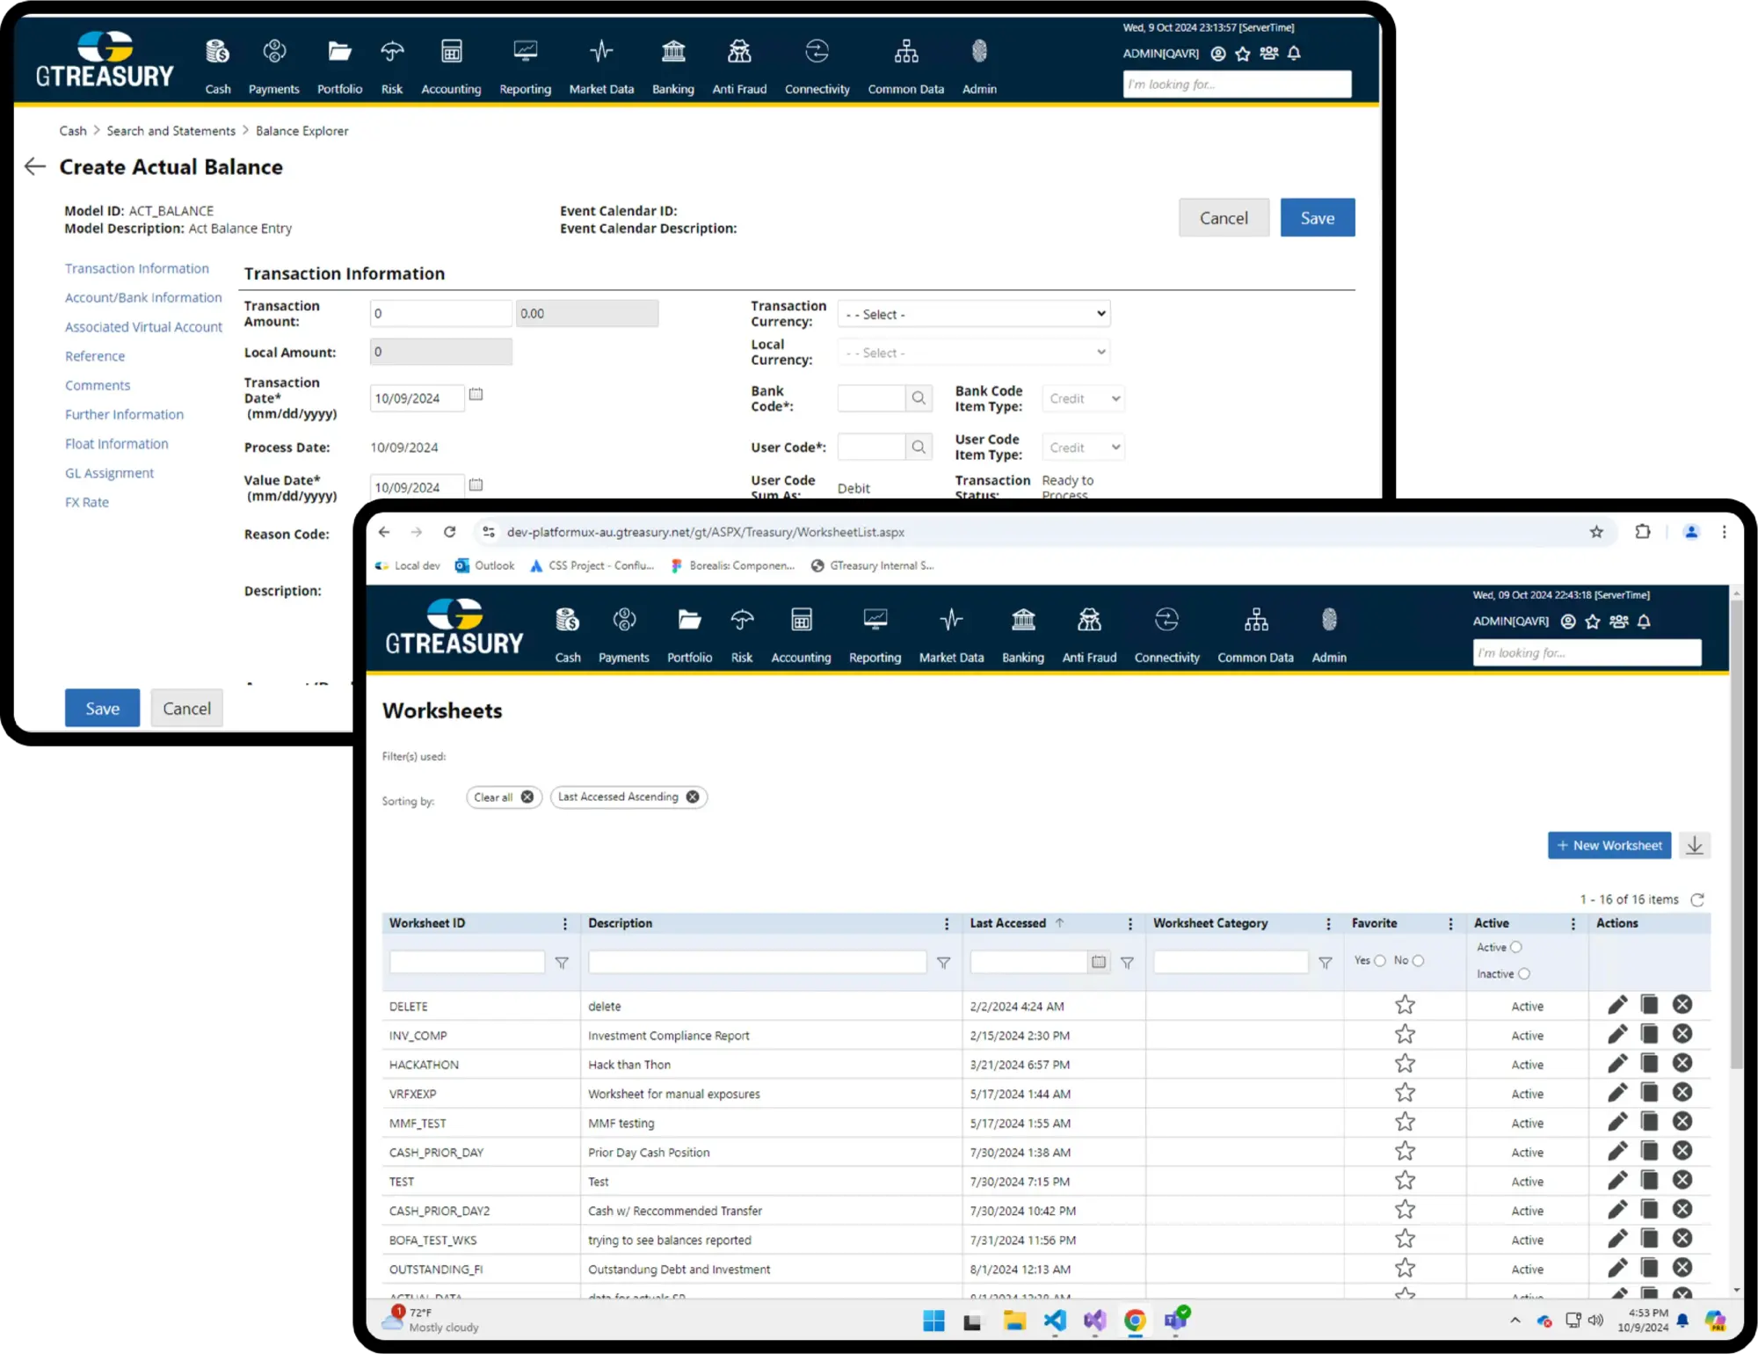This screenshot has height=1354, width=1758.
Task: Refresh the items list with the refresh icon
Action: [x=1697, y=899]
